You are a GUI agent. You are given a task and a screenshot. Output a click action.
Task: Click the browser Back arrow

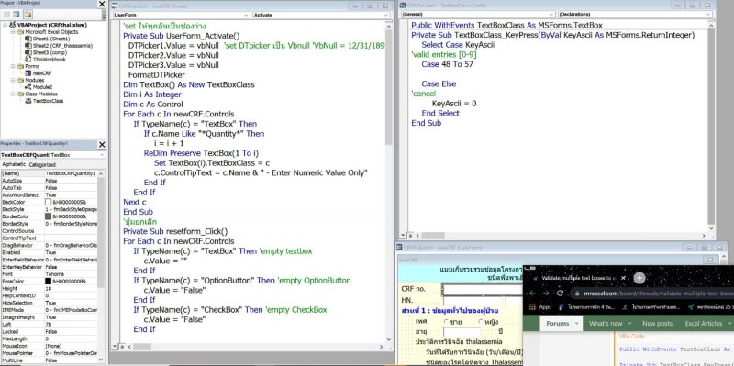pos(532,294)
